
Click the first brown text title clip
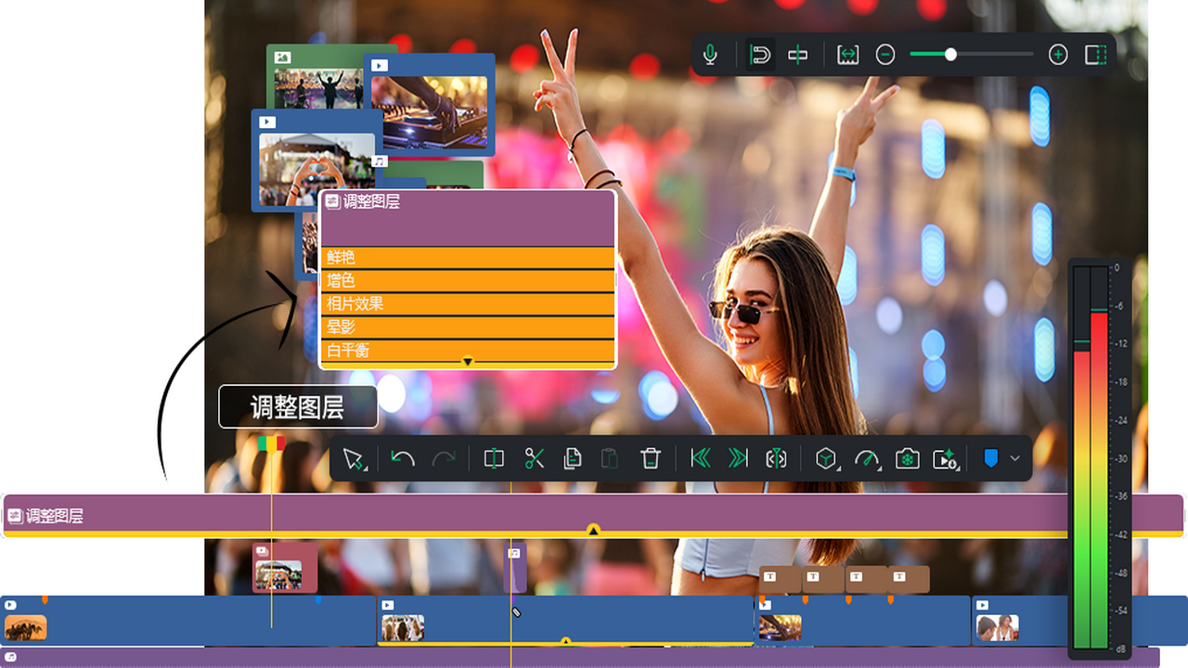[780, 579]
